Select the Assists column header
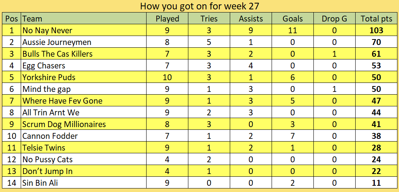 coord(250,19)
